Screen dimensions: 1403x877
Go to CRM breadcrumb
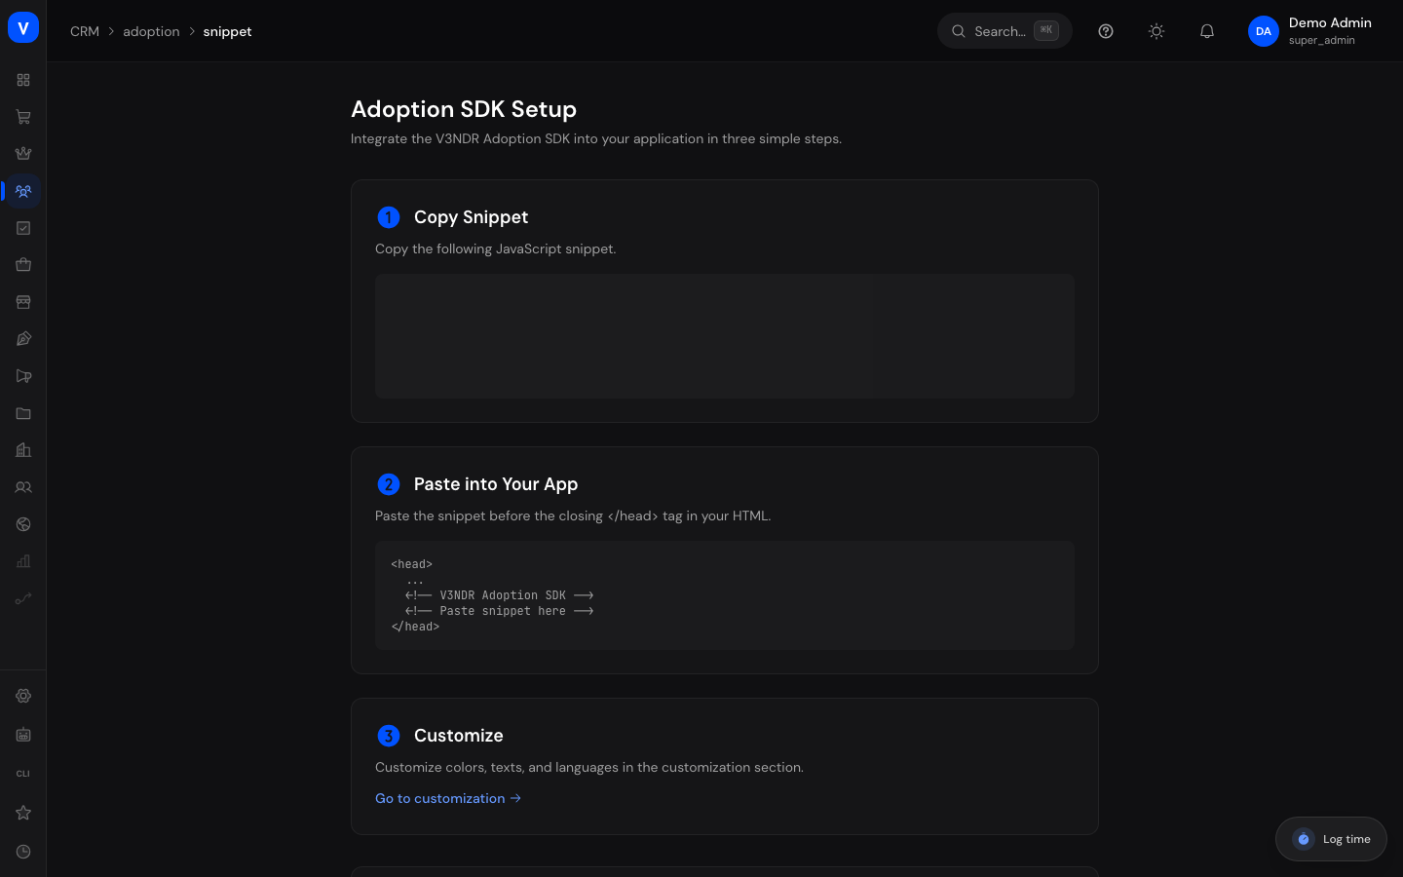coord(85,31)
